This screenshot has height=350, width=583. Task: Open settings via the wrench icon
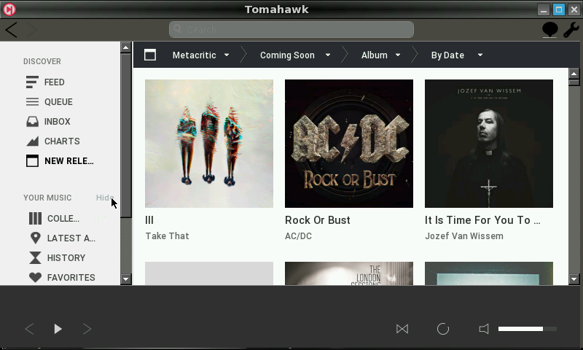(571, 30)
